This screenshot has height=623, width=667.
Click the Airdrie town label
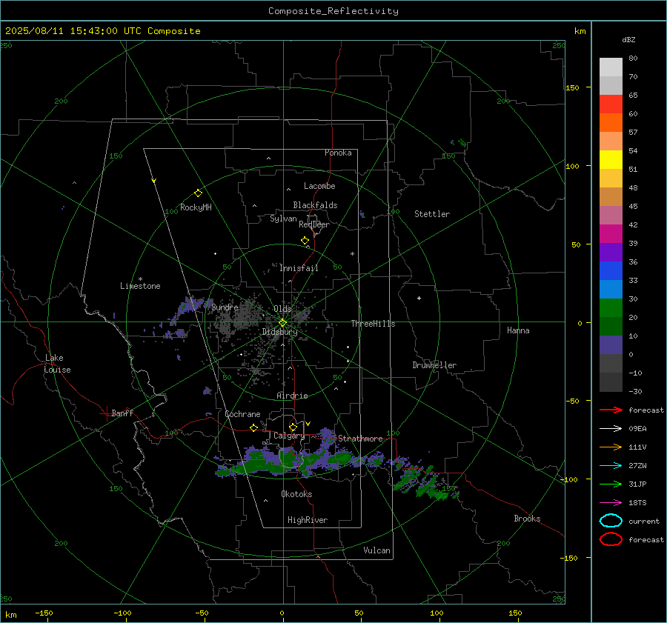[x=292, y=396]
